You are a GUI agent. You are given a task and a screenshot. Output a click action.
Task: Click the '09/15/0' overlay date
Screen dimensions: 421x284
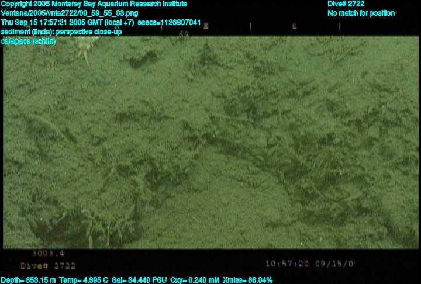click(x=334, y=264)
